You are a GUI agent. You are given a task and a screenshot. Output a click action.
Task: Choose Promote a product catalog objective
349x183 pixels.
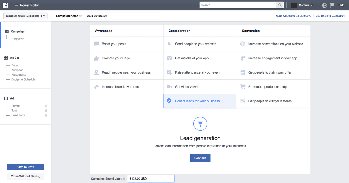[274, 87]
